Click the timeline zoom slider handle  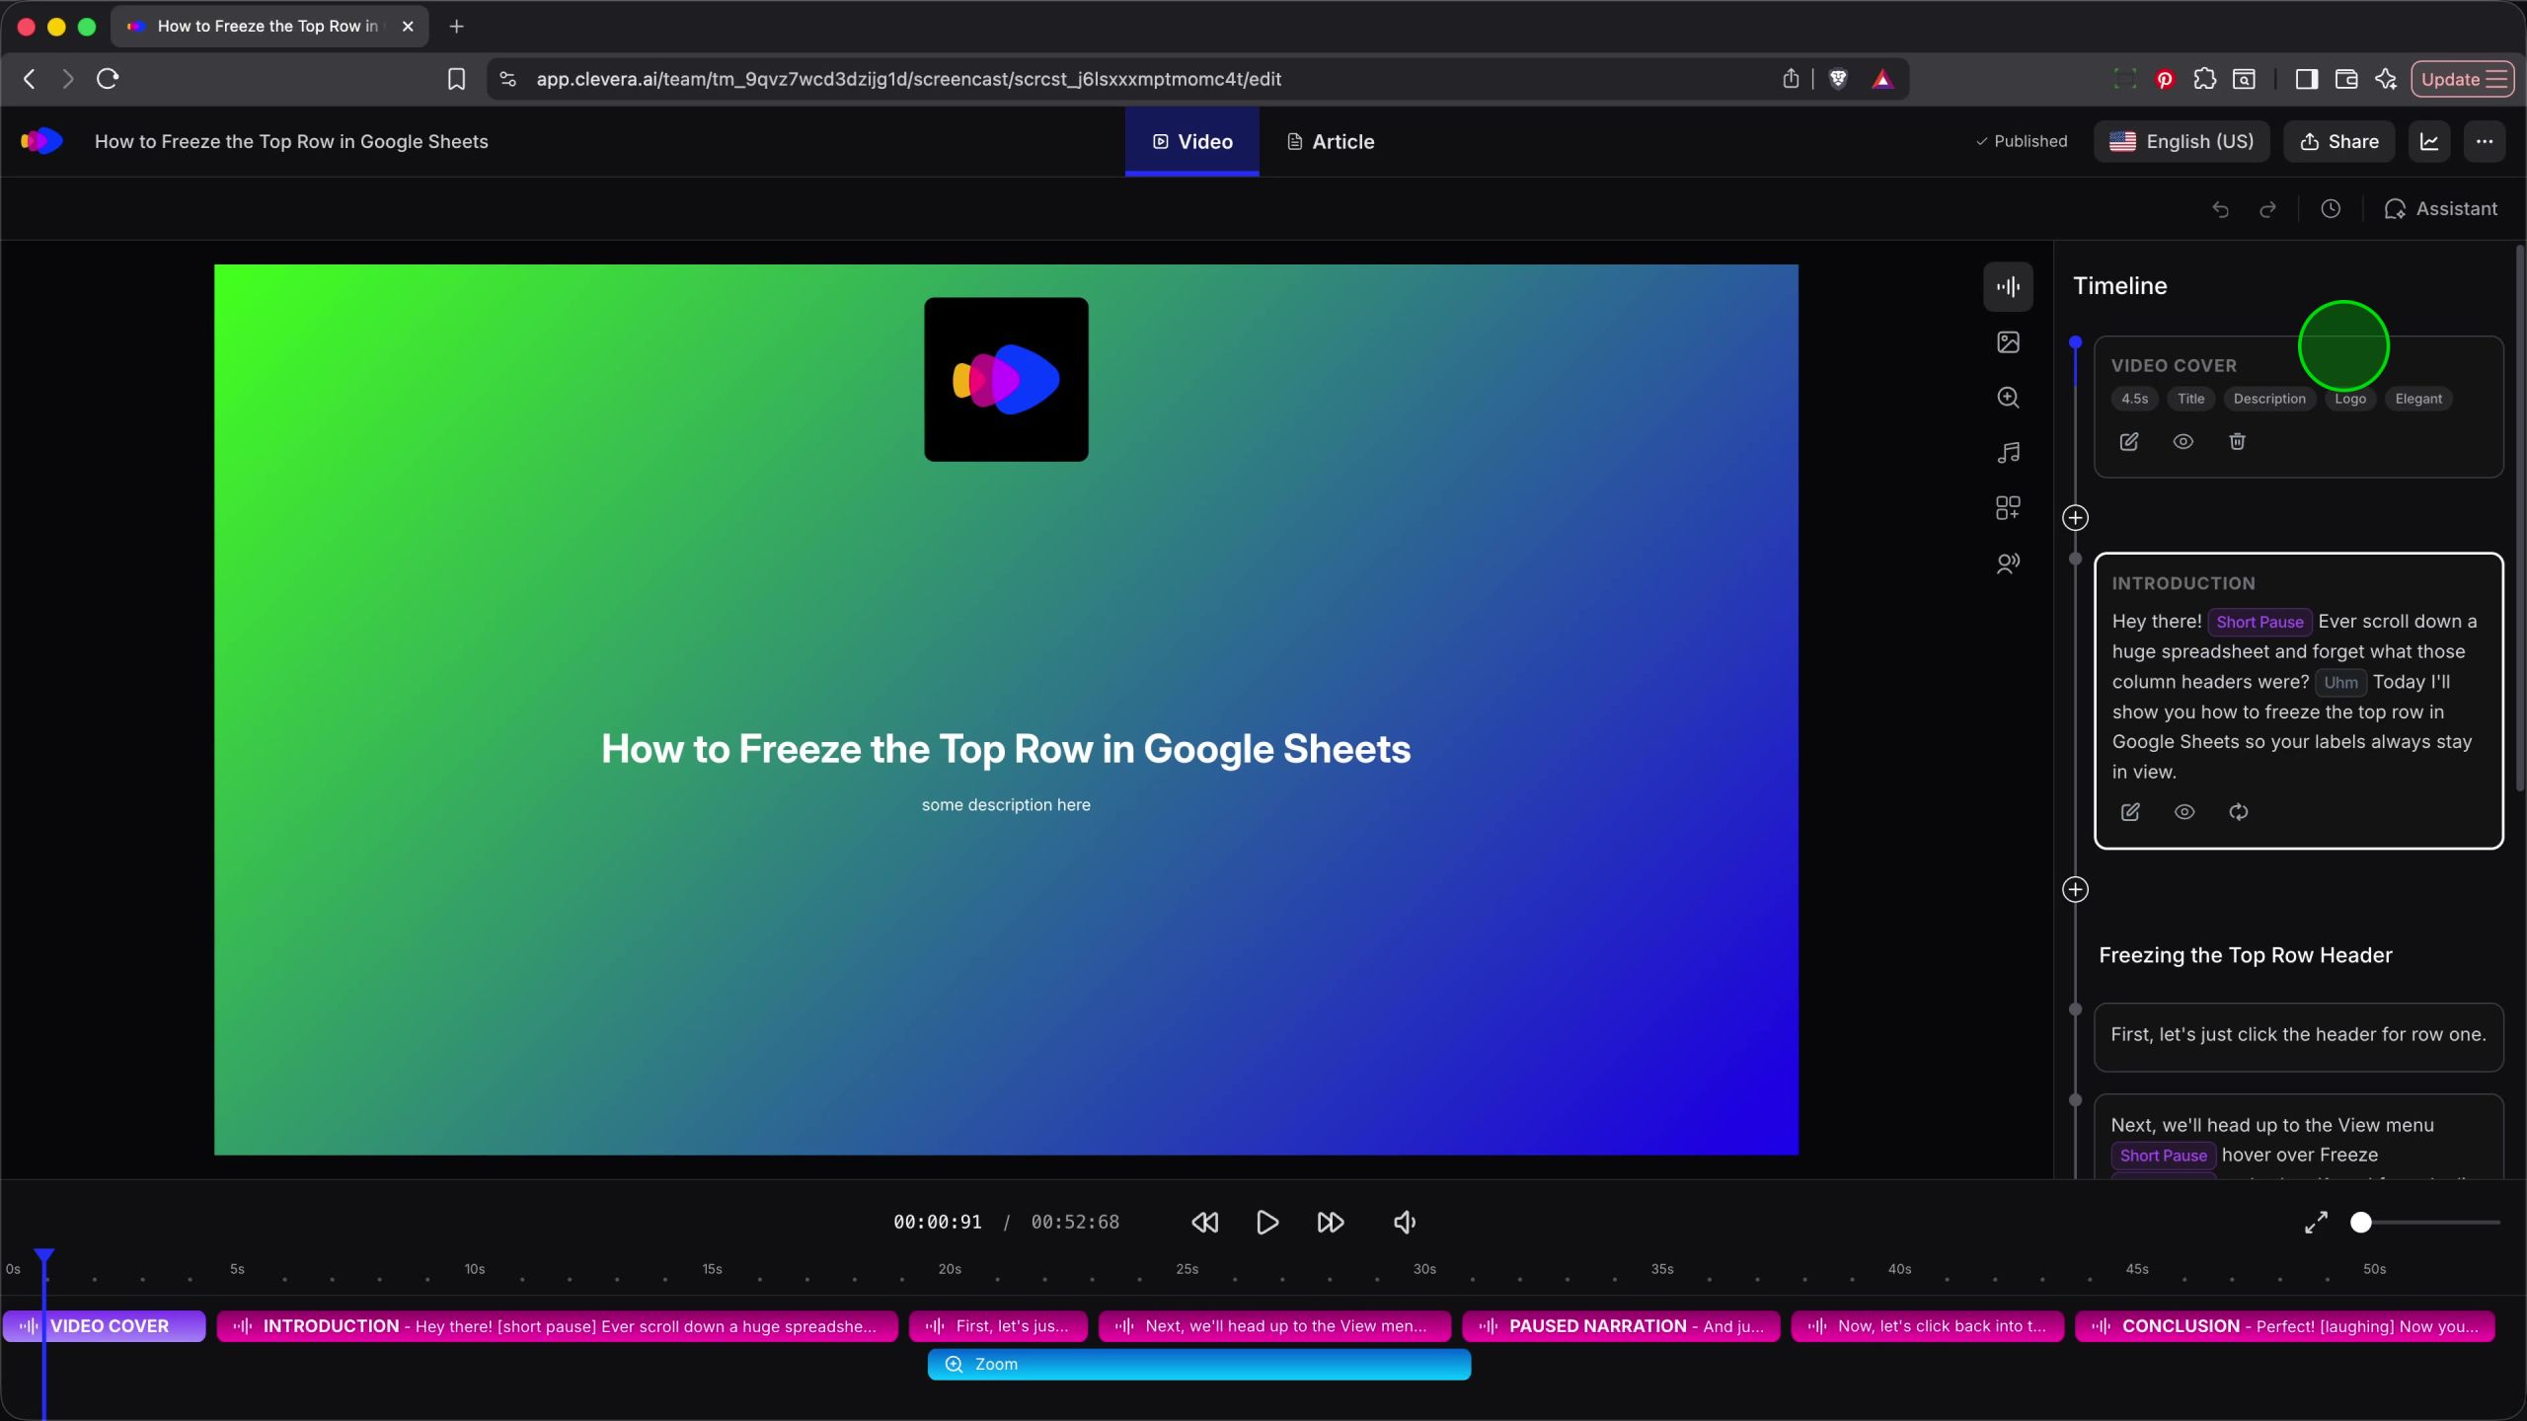tap(2360, 1223)
